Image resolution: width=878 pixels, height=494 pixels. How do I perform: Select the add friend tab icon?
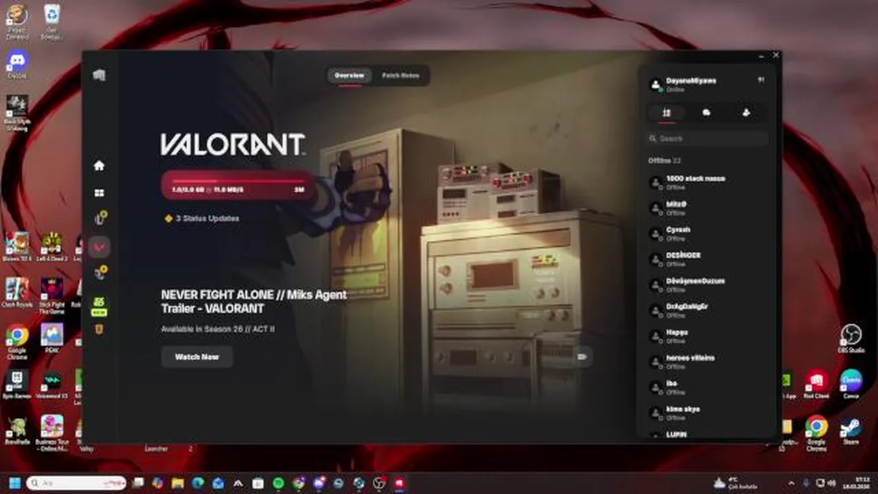(746, 113)
